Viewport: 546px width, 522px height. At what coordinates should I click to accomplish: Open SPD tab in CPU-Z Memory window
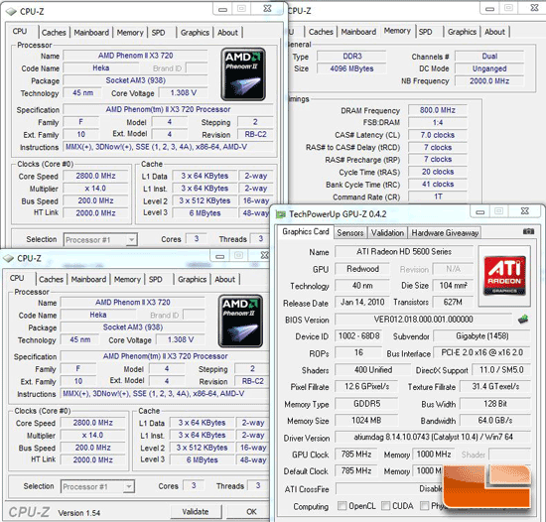pos(426,32)
